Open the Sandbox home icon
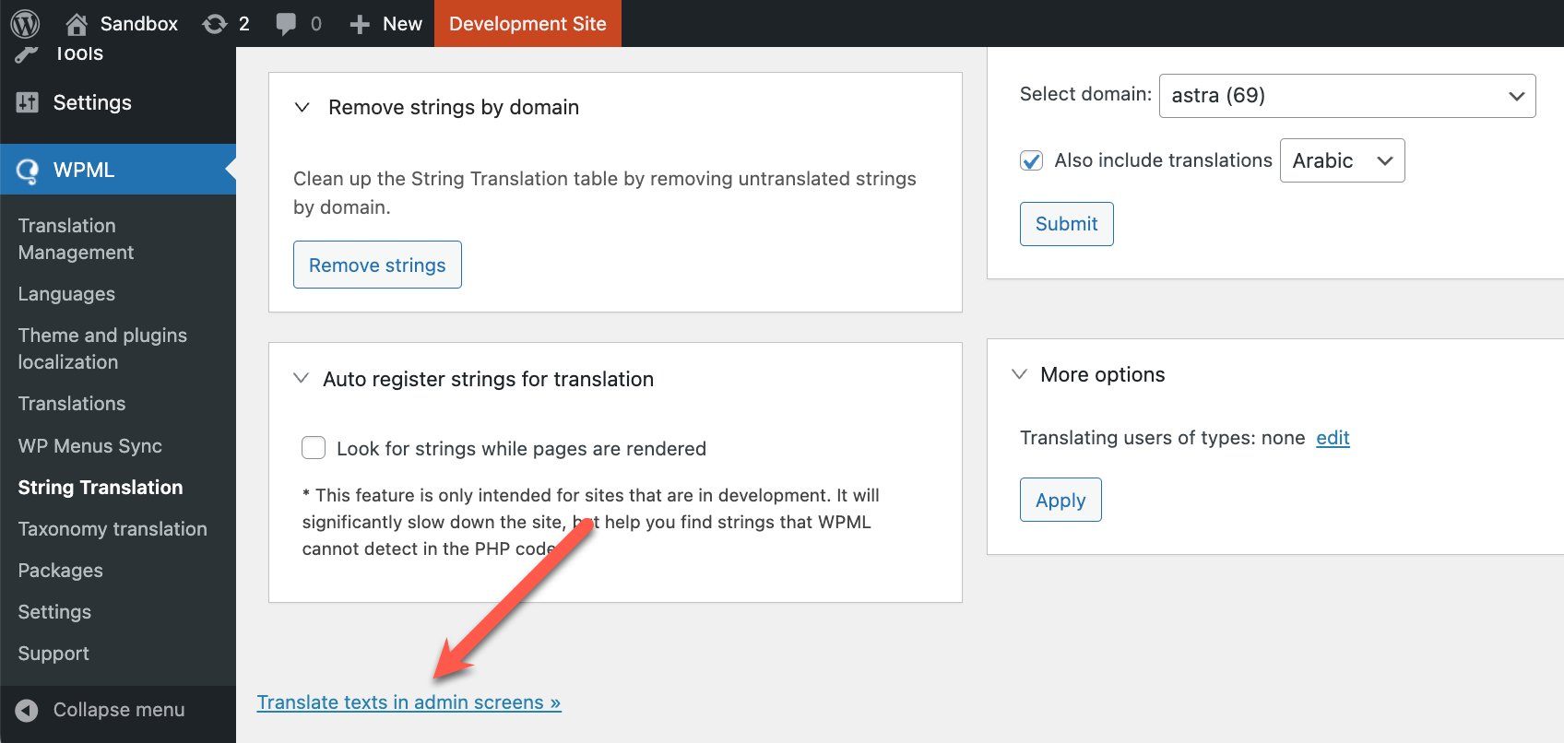The height and width of the screenshot is (743, 1564). (x=77, y=23)
